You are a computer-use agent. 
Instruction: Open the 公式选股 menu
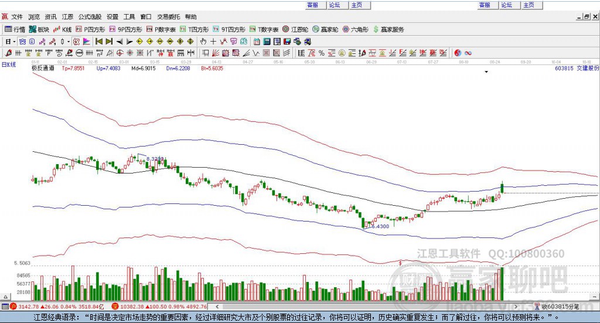tap(90, 17)
